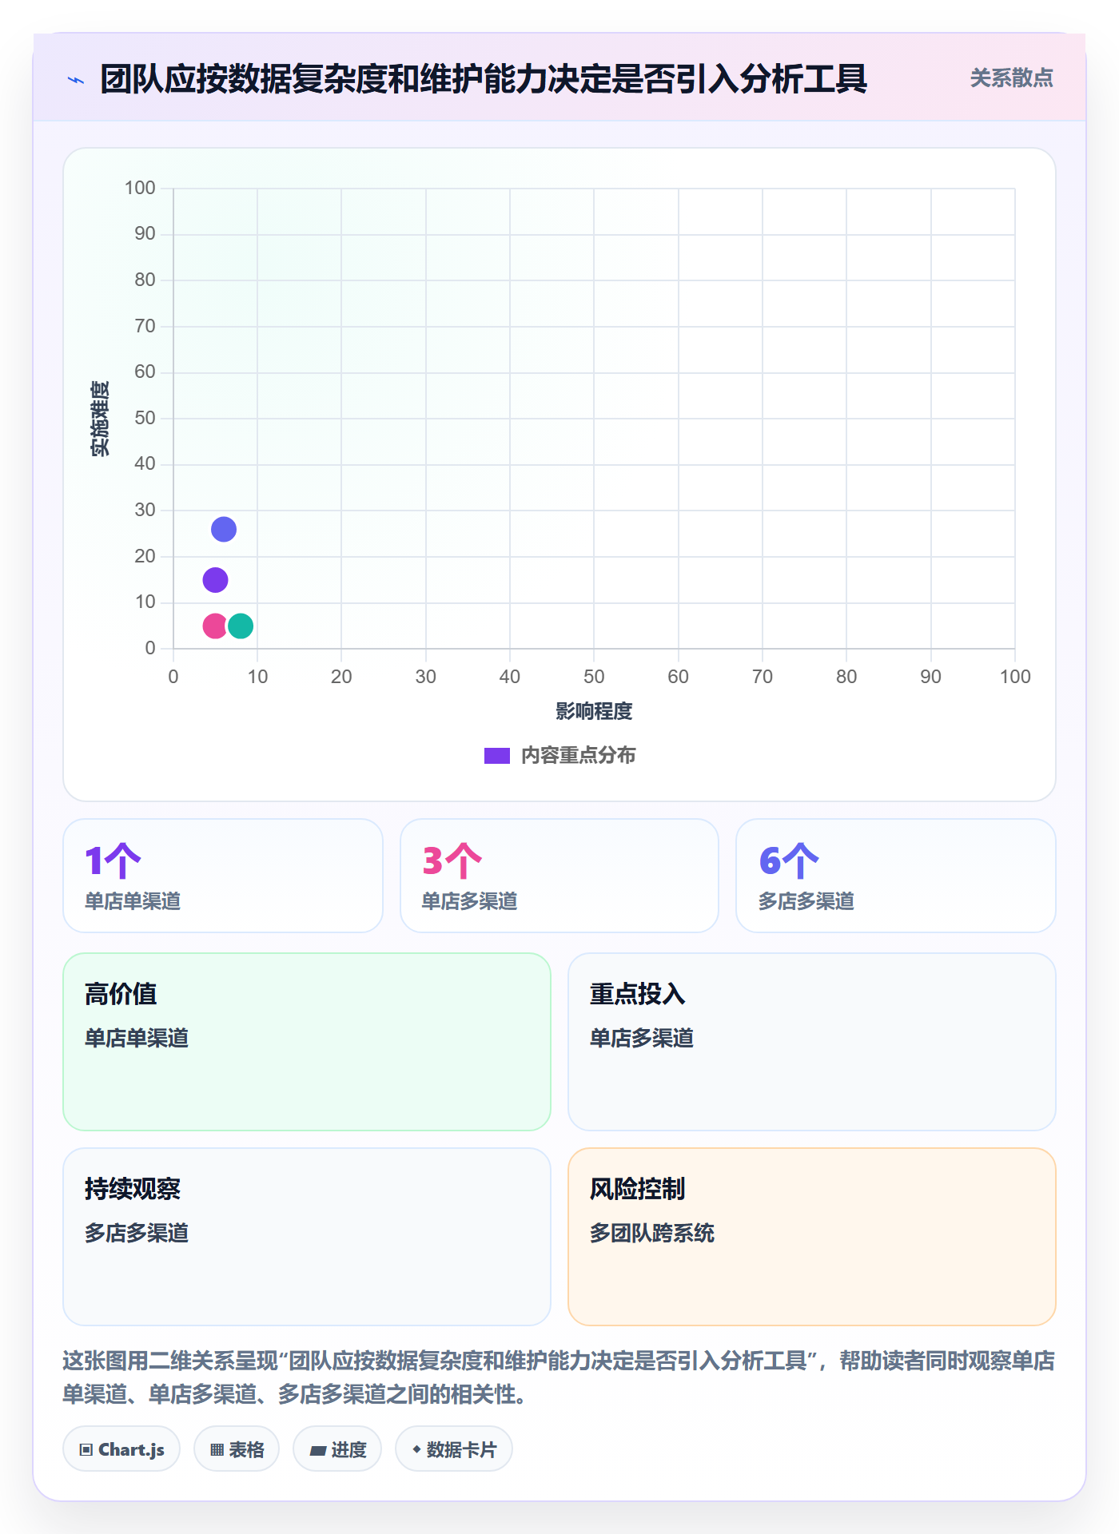Open the 重点投入 quadrant card
Image resolution: width=1119 pixels, height=1534 pixels.
coord(812,1042)
